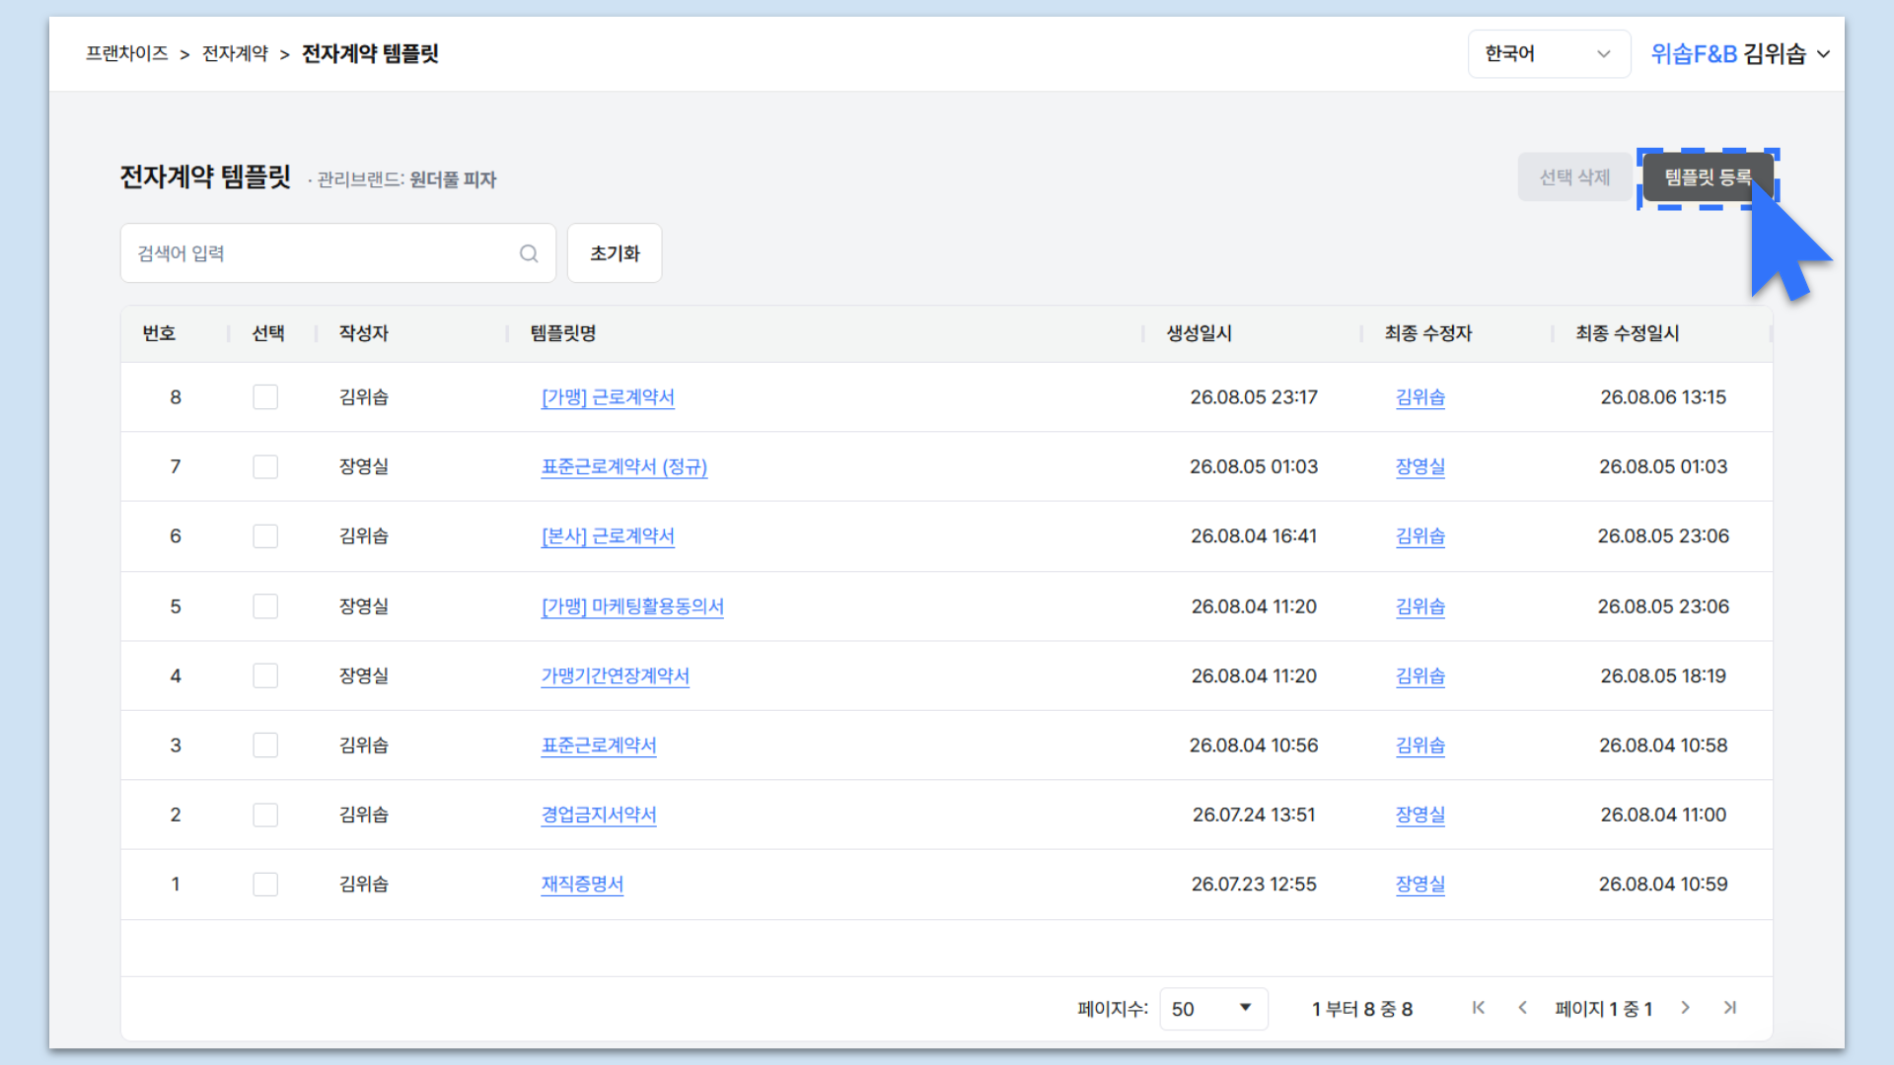Check the box for row 8
The image size is (1894, 1065).
point(265,396)
